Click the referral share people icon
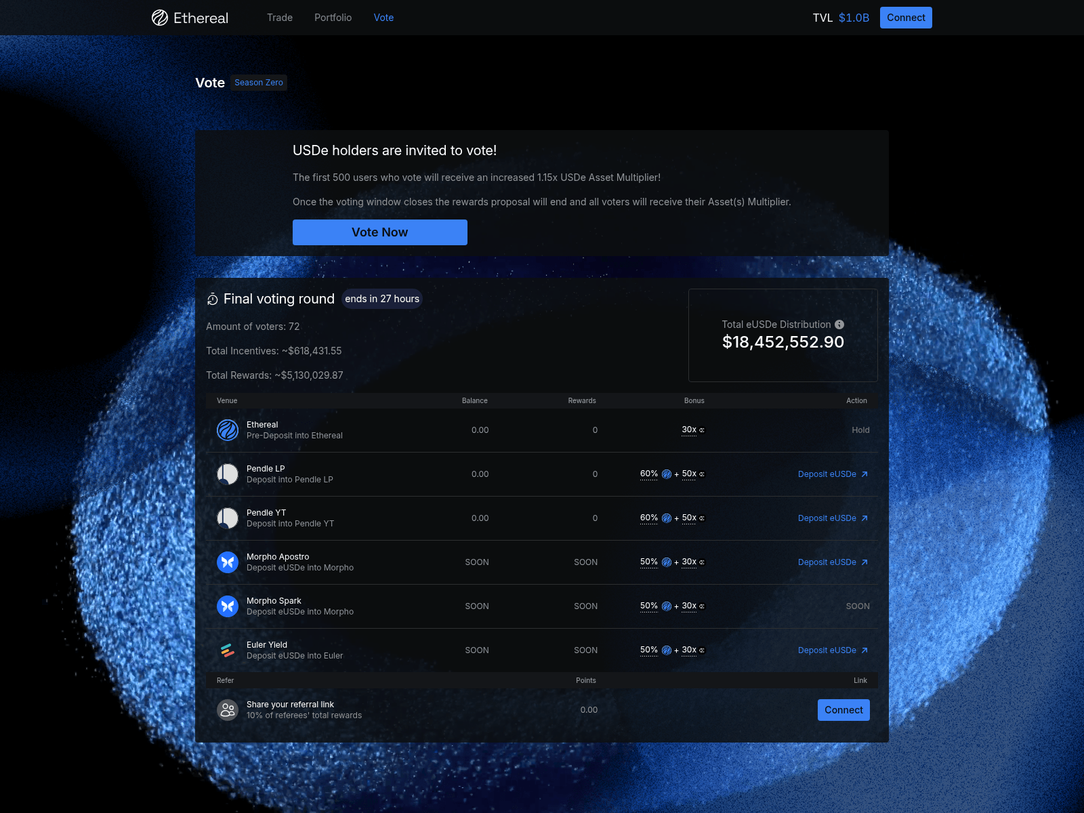This screenshot has height=813, width=1084. pos(227,709)
